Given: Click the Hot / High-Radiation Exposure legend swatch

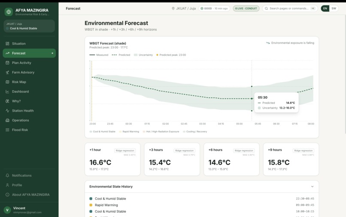Looking at the screenshot, I should (x=144, y=131).
